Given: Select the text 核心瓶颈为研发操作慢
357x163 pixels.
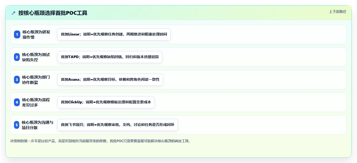Looking at the screenshot, I should 36,34.
